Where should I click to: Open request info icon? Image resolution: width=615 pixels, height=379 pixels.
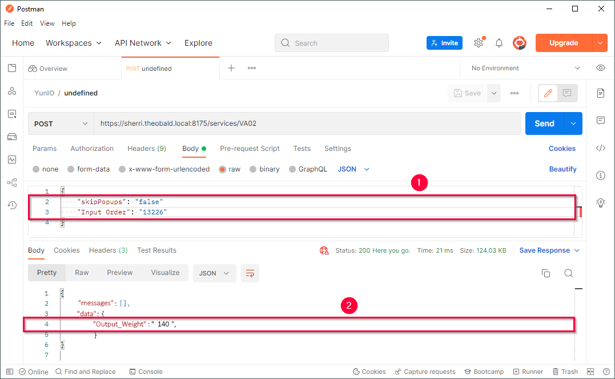tap(601, 175)
